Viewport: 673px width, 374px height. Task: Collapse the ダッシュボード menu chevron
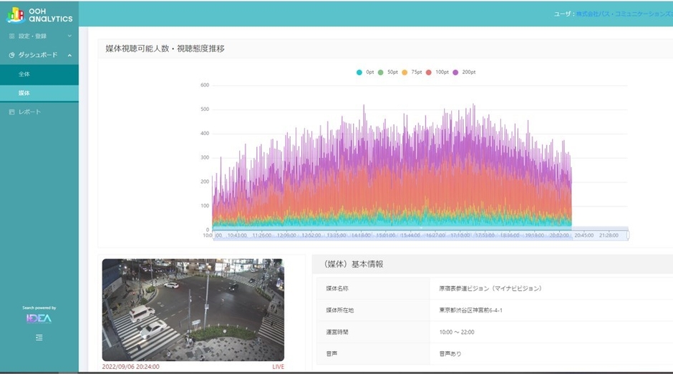(69, 55)
